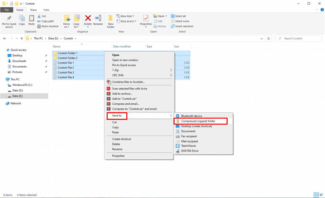Click the Rename icon on the ribbon
The height and width of the screenshot is (198, 325).
coord(98,20)
